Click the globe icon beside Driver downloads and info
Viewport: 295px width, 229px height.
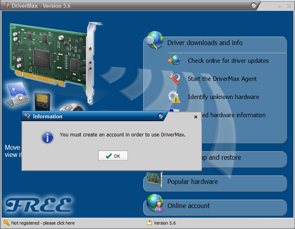pos(155,42)
